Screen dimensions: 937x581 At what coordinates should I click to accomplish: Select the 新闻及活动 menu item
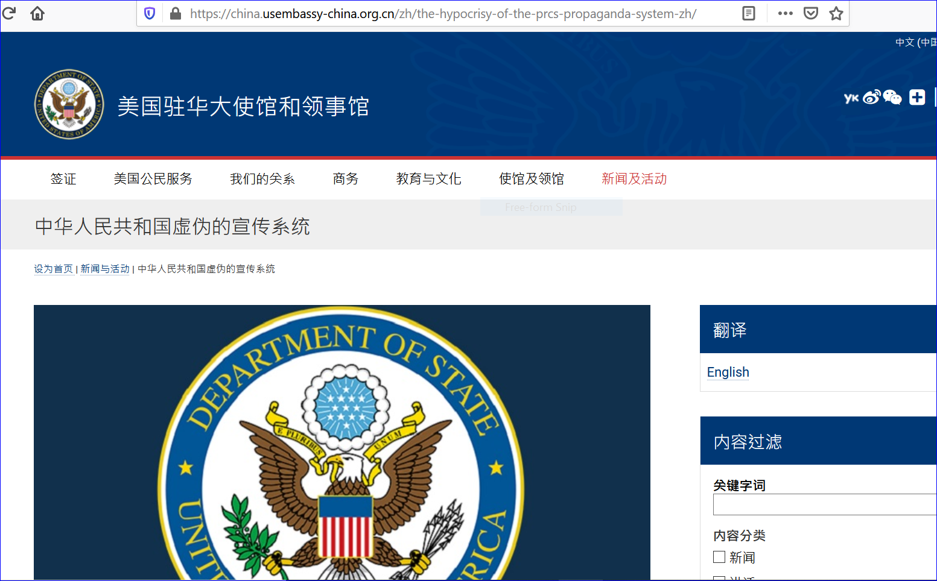(x=634, y=178)
